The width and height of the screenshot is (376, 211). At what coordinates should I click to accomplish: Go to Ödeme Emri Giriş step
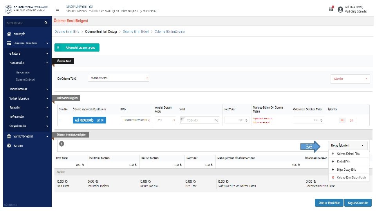[x=67, y=32]
